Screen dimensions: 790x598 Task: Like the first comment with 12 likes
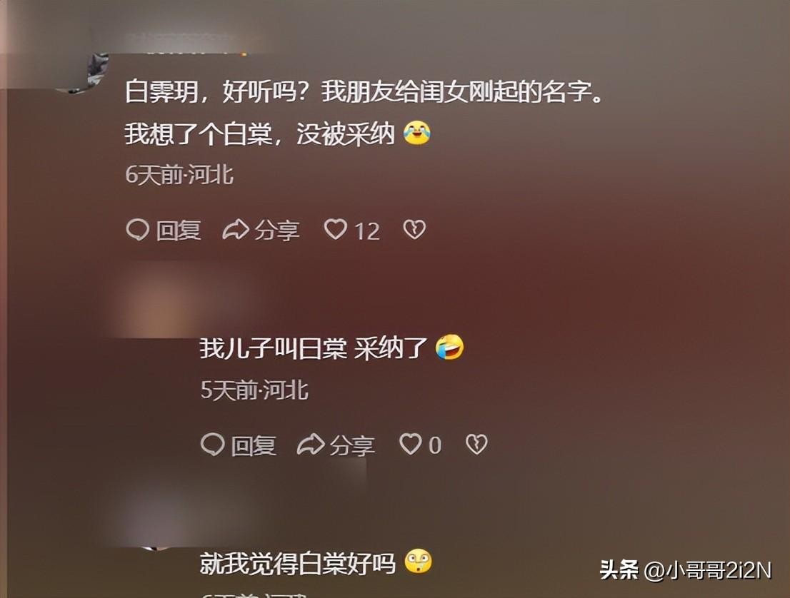click(x=336, y=230)
